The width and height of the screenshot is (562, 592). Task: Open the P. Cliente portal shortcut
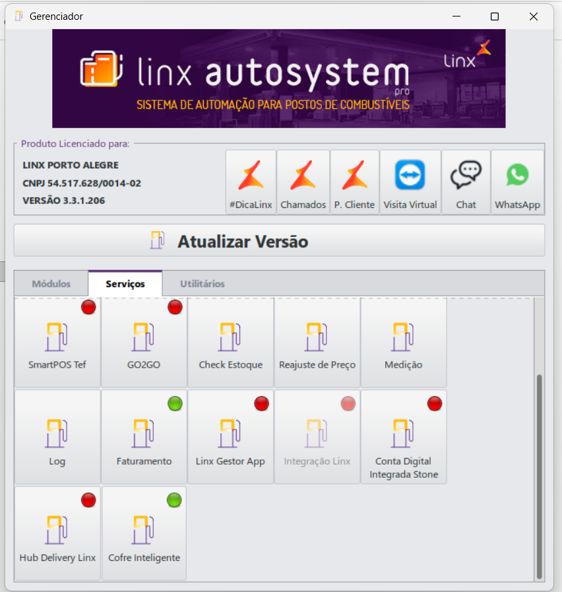tap(354, 182)
